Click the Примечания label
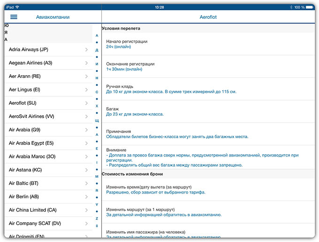 [118, 132]
